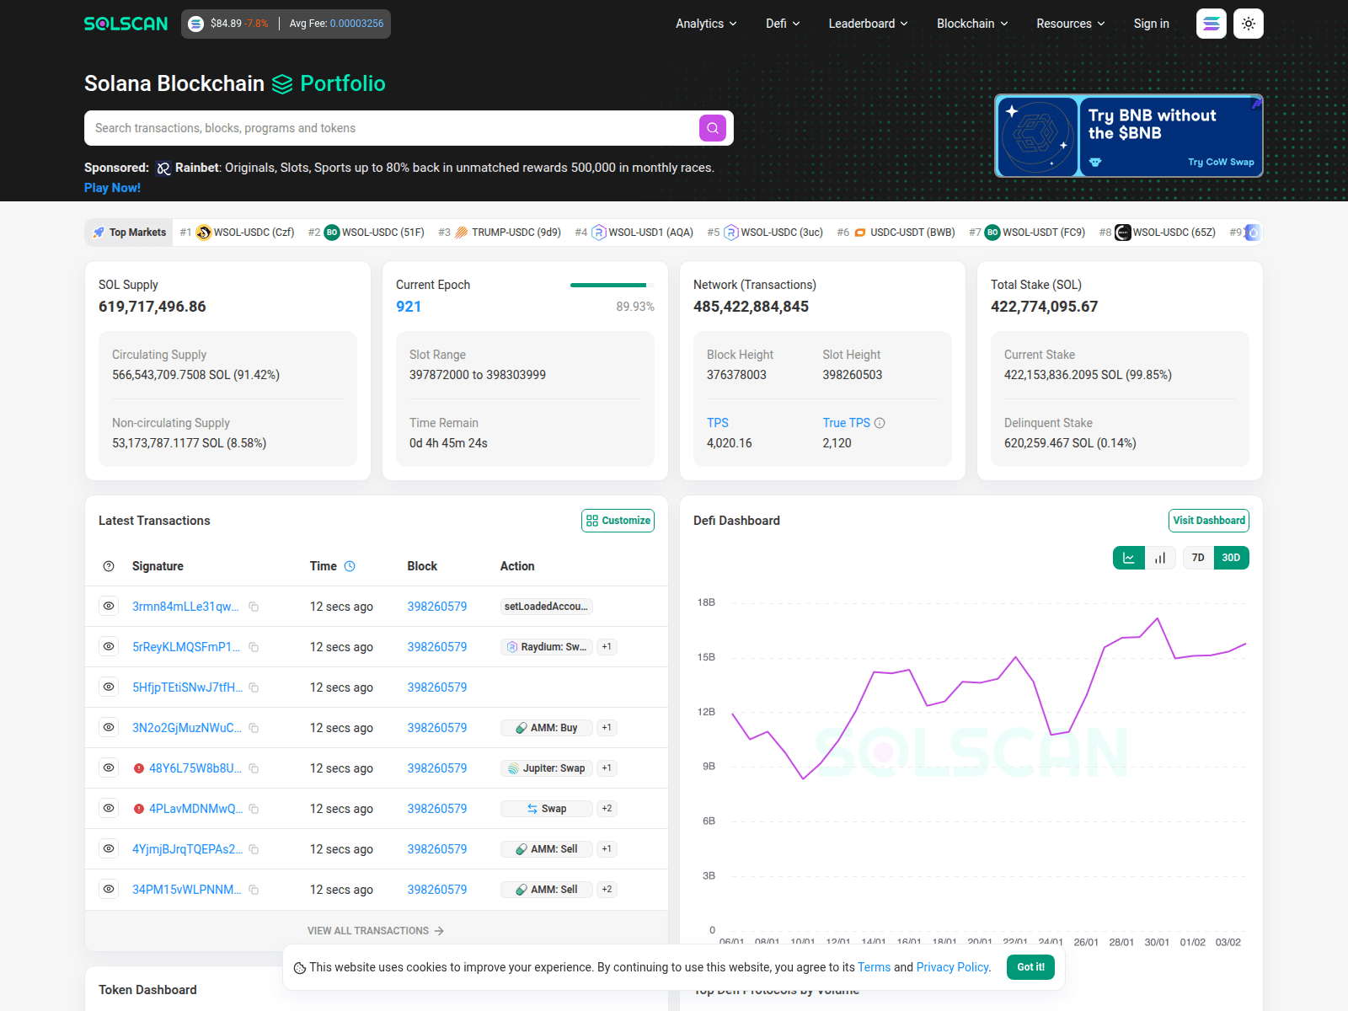Viewport: 1348px width, 1011px height.
Task: Open the Analytics dropdown menu
Action: [x=705, y=24]
